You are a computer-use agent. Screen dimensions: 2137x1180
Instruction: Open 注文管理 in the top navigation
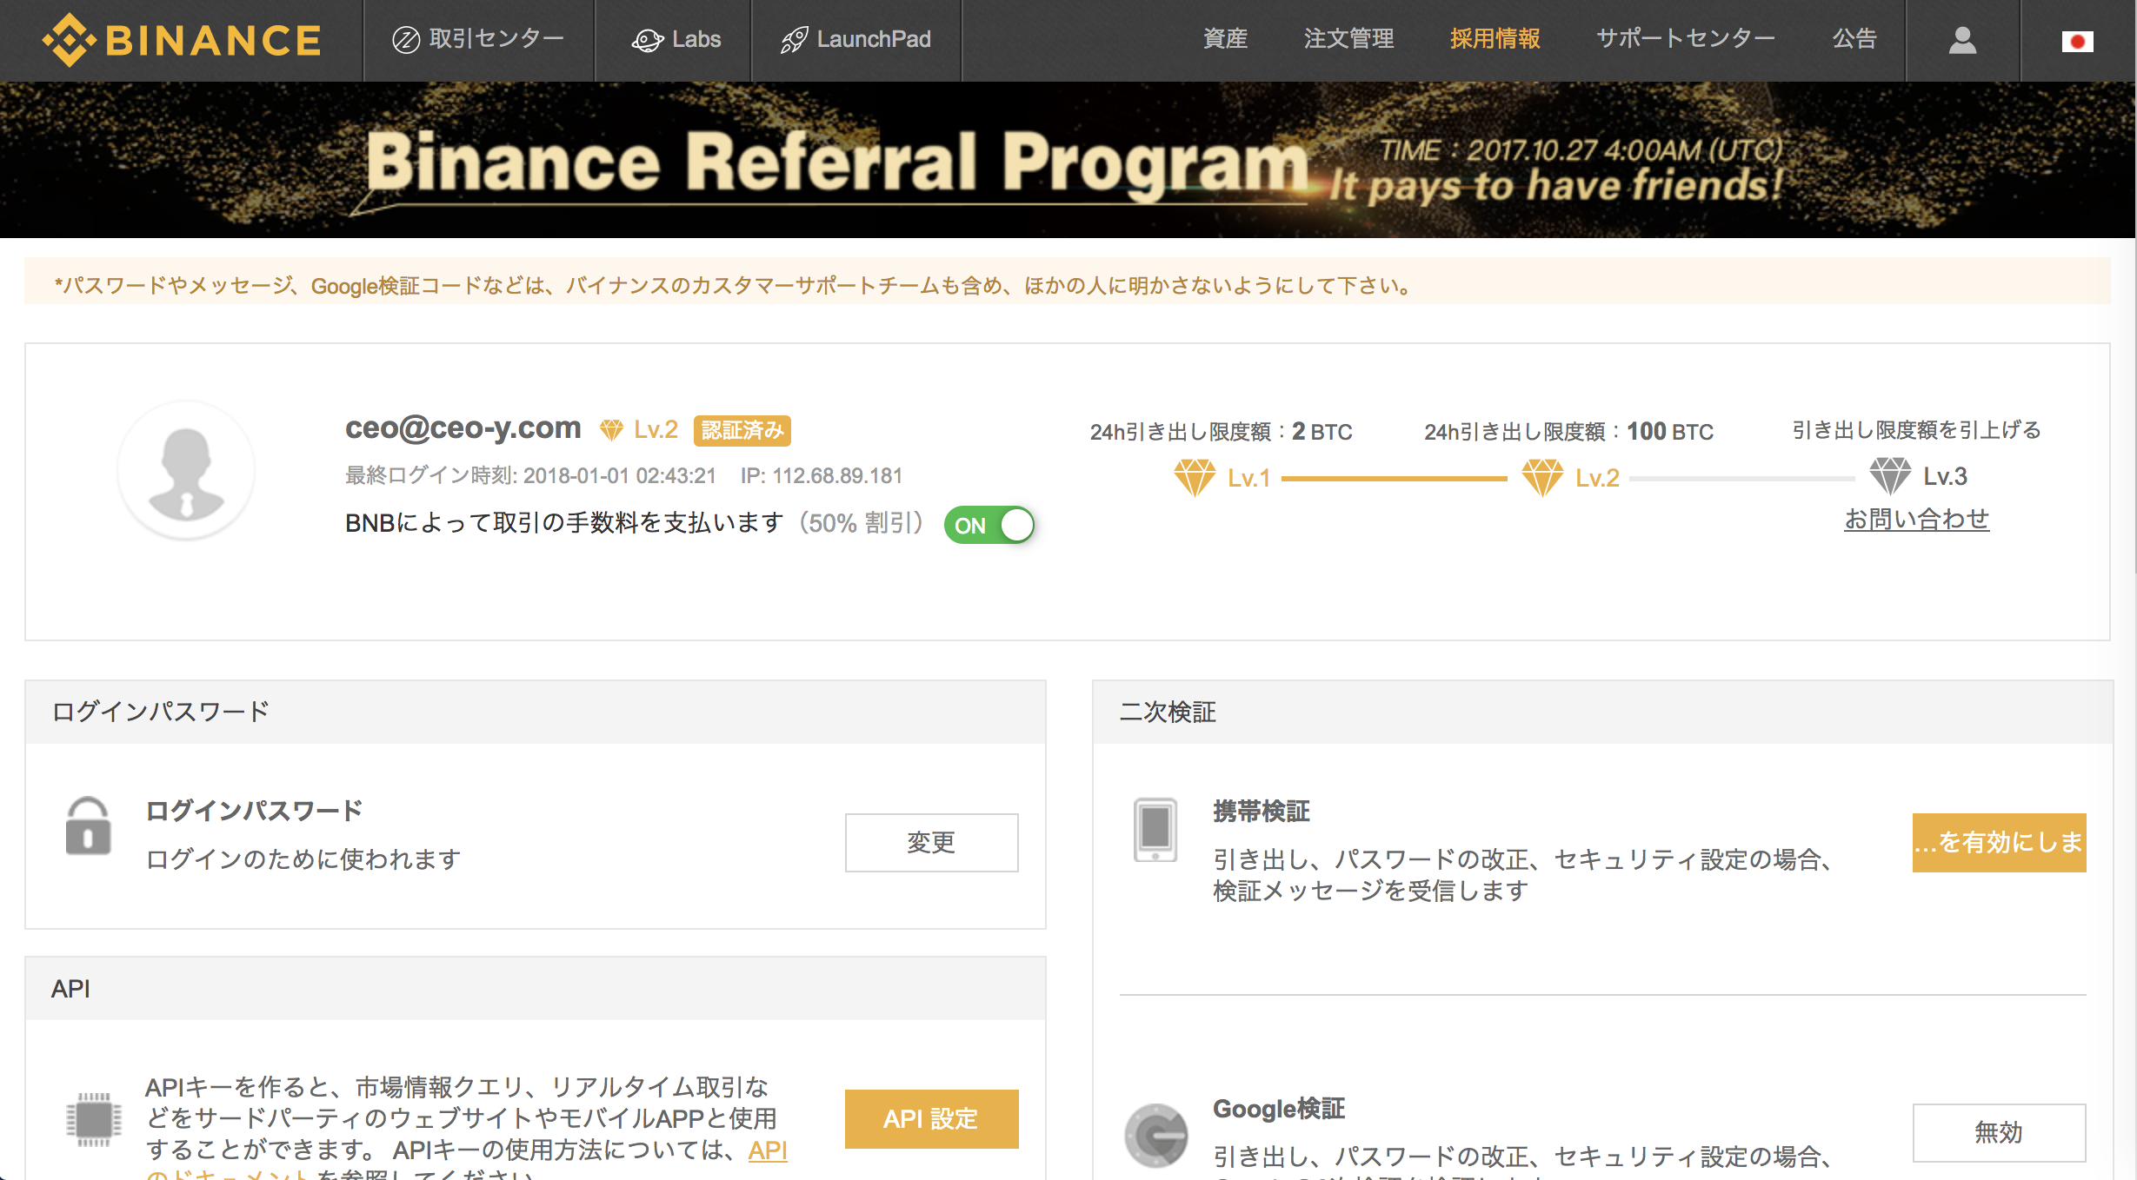point(1348,39)
